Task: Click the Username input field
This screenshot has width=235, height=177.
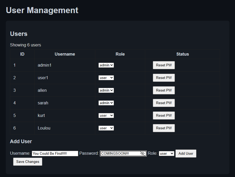Action: tap(55, 153)
